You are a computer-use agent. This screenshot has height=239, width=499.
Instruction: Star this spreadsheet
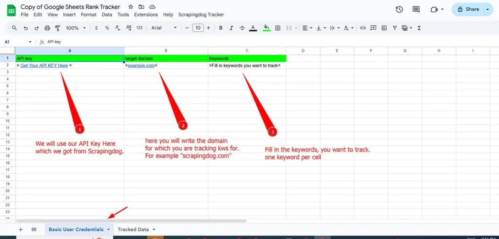(131, 7)
